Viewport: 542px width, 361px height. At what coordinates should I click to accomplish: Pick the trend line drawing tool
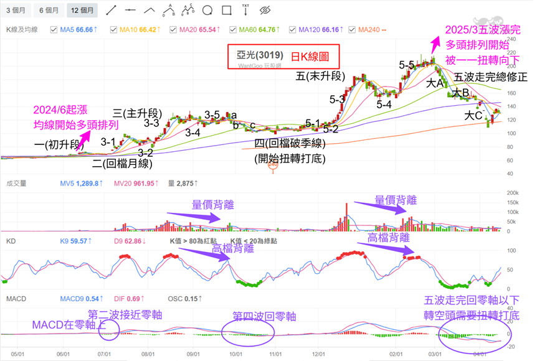click(111, 11)
